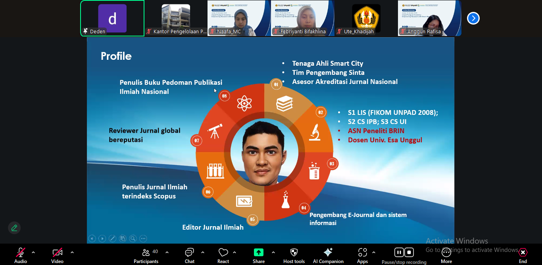Click the telescope icon in segment 07
Image resolution: width=542 pixels, height=265 pixels.
click(215, 132)
